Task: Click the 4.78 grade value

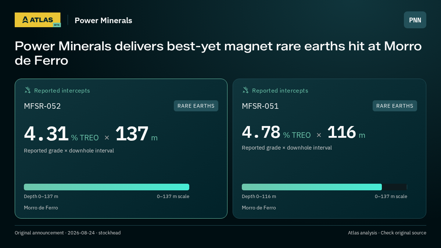Action: (261, 132)
